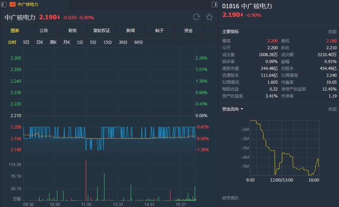The width and height of the screenshot is (339, 207).
Task: Click the 14:31 time axis label
Action: tap(150, 204)
